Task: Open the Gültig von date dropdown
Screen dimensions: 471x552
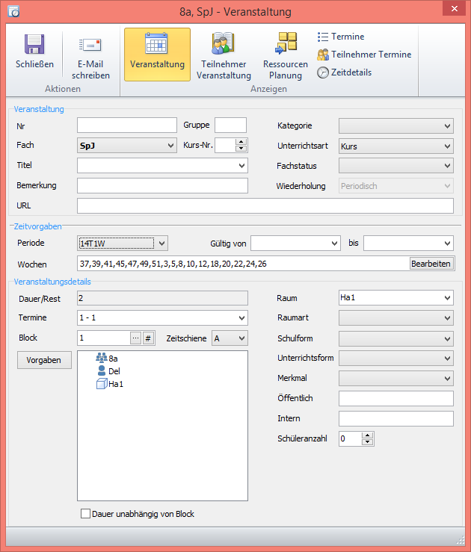Action: coord(335,244)
